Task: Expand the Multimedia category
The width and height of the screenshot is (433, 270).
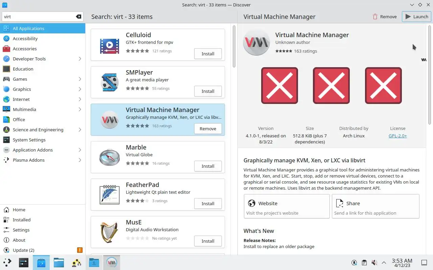Action: (x=80, y=109)
